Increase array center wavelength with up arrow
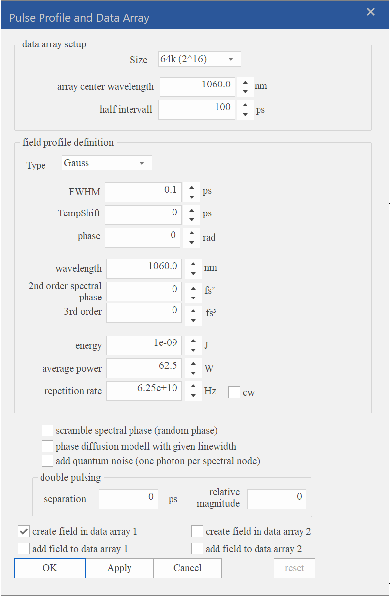The width and height of the screenshot is (390, 596). [245, 82]
